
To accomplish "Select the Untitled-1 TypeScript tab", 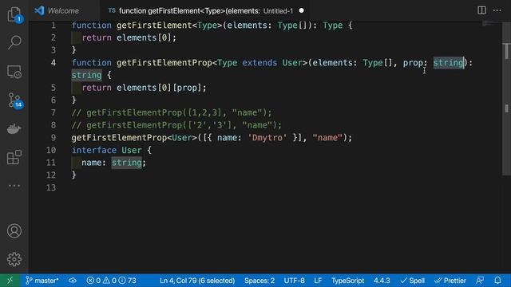I will tap(205, 10).
